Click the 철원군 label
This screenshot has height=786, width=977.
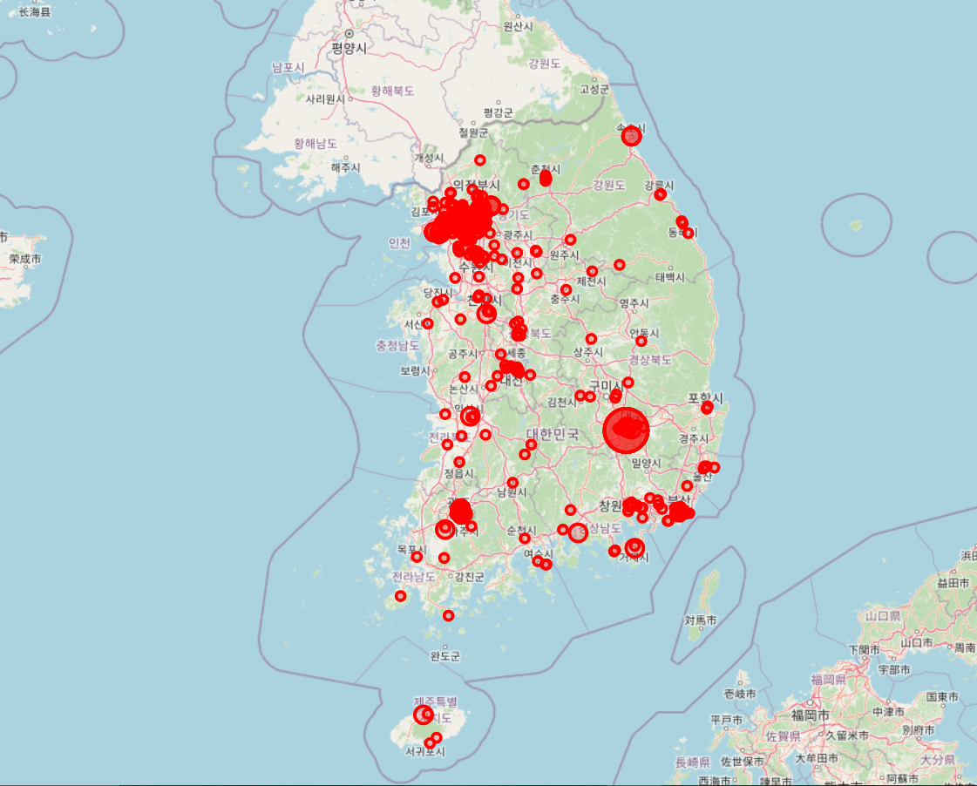pyautogui.click(x=473, y=132)
